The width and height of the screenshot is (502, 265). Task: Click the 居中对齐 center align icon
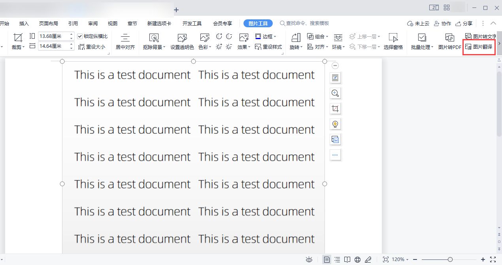click(125, 38)
